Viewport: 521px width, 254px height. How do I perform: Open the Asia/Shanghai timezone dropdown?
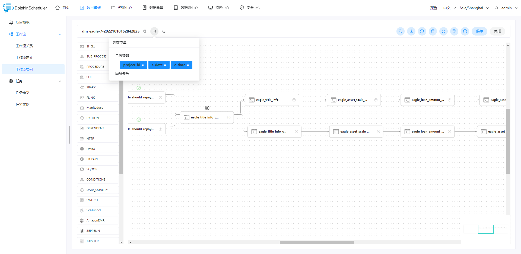click(x=474, y=8)
